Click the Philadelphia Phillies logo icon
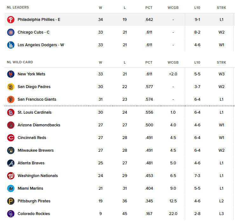Image resolution: width=235 pixels, height=222 pixels. (11, 20)
